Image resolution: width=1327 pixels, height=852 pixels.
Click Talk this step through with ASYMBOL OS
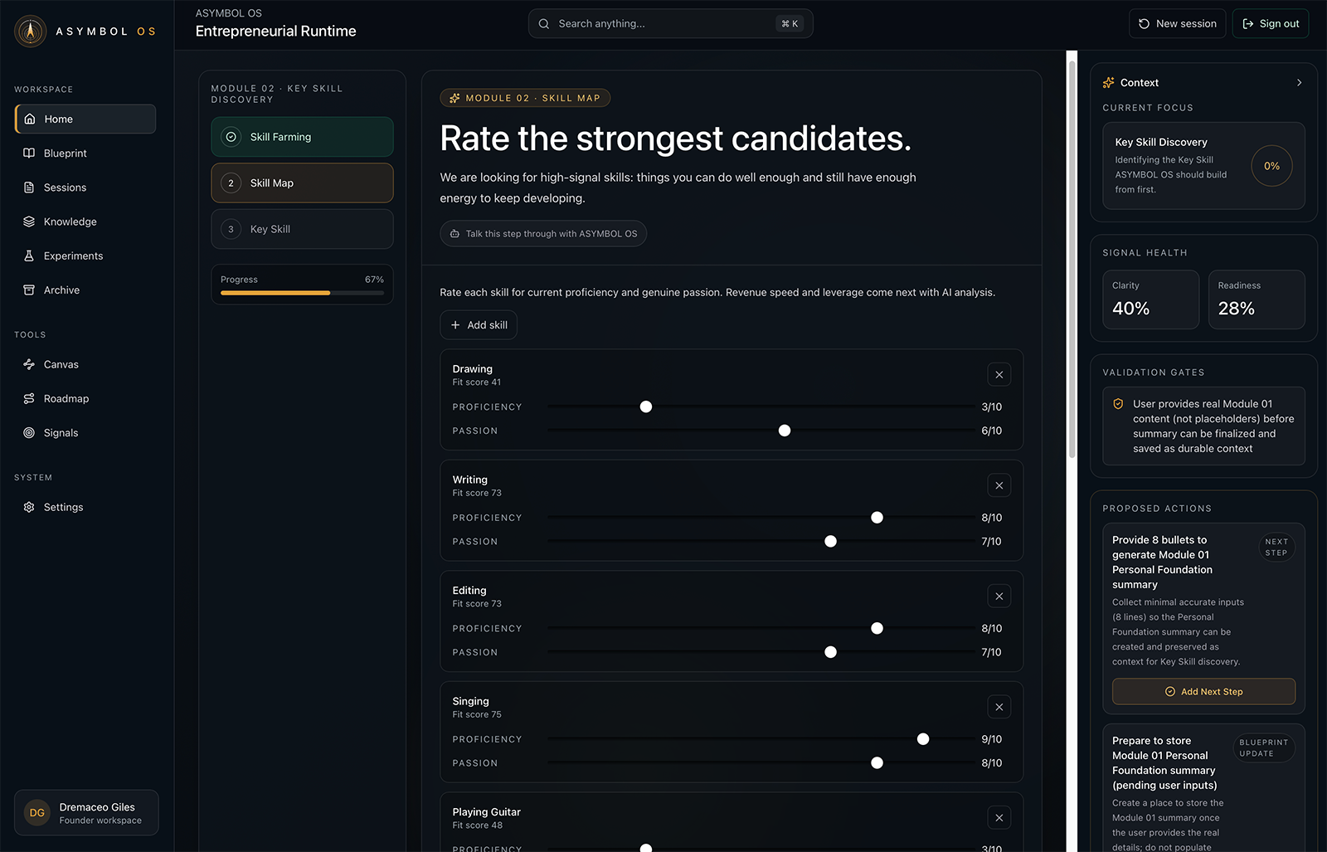pos(543,234)
